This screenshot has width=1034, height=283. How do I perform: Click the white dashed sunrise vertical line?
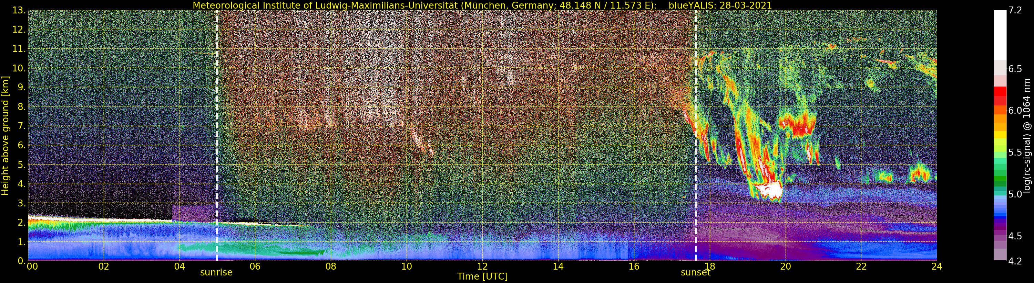click(217, 136)
